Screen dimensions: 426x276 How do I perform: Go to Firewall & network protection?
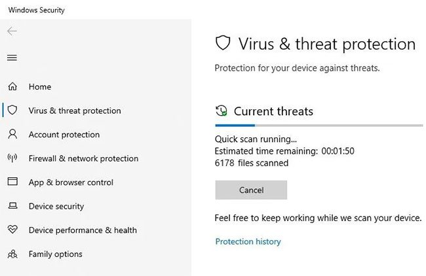coord(83,159)
